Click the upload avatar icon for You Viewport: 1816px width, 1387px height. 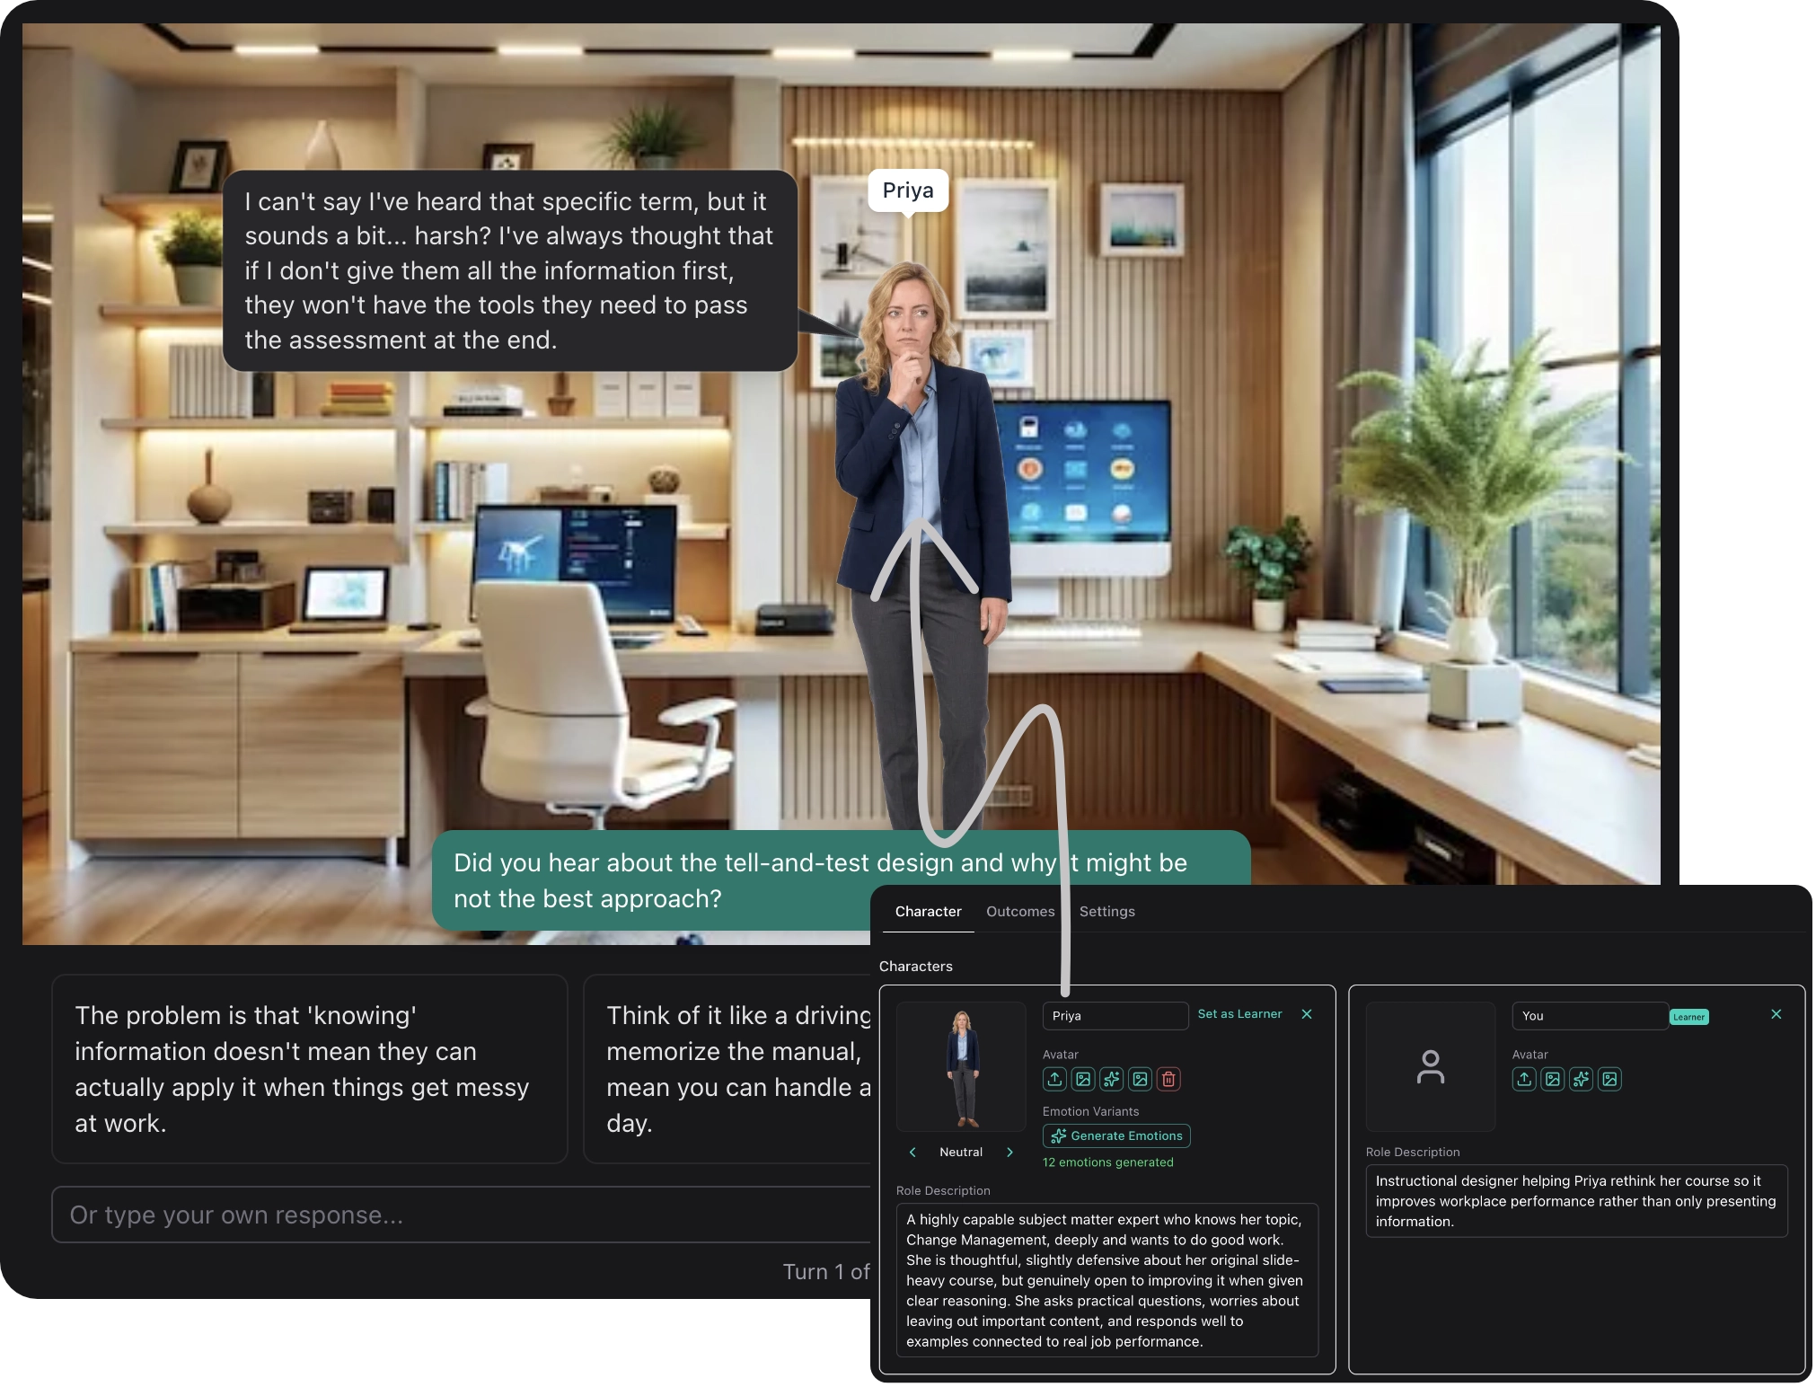(x=1524, y=1079)
